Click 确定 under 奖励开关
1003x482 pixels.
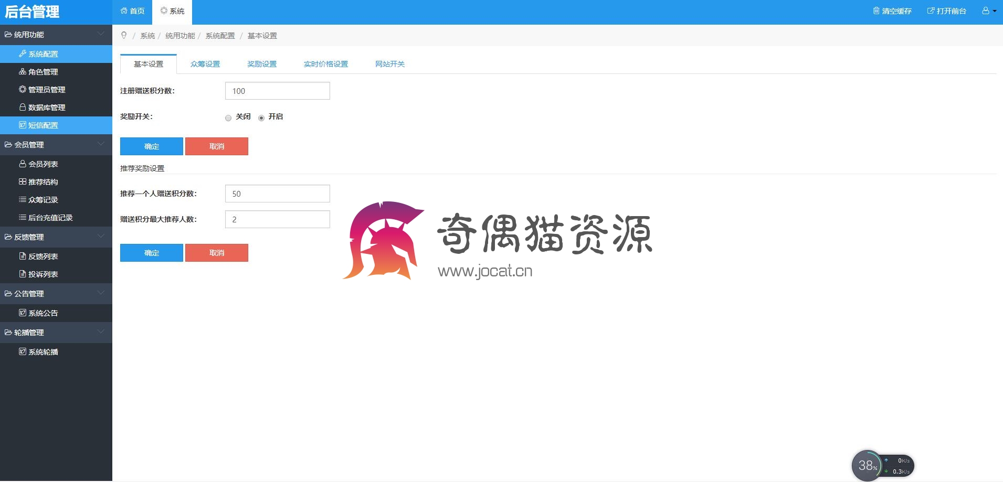tap(152, 146)
